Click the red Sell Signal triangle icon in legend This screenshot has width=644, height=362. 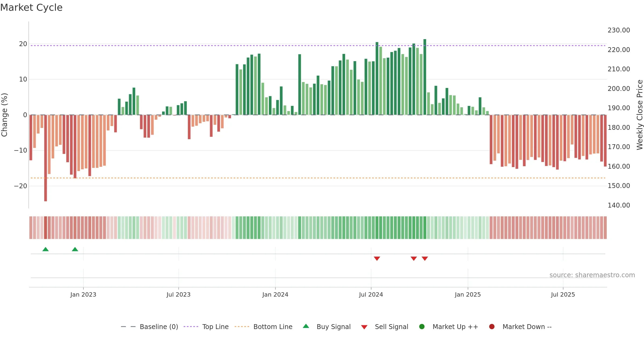pos(364,327)
